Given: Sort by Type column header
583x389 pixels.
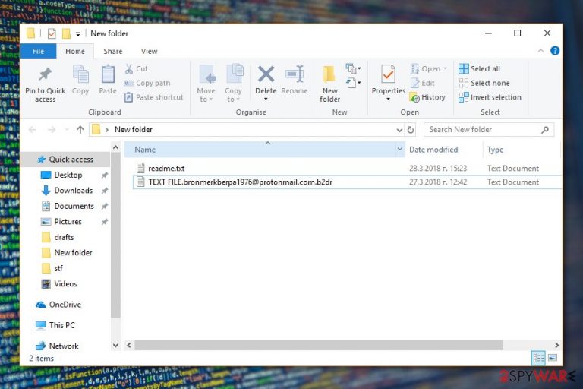Looking at the screenshot, I should pos(495,150).
